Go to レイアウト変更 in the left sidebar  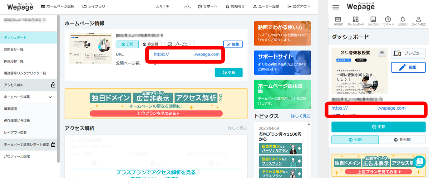[15, 132]
